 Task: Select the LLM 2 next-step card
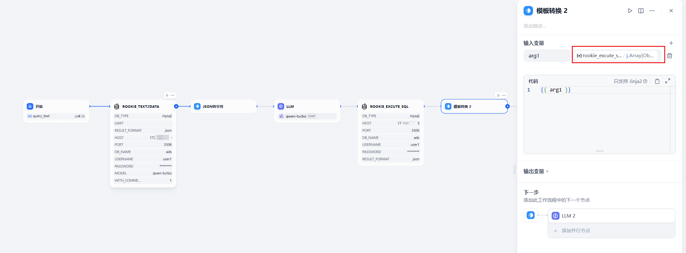[611, 216]
